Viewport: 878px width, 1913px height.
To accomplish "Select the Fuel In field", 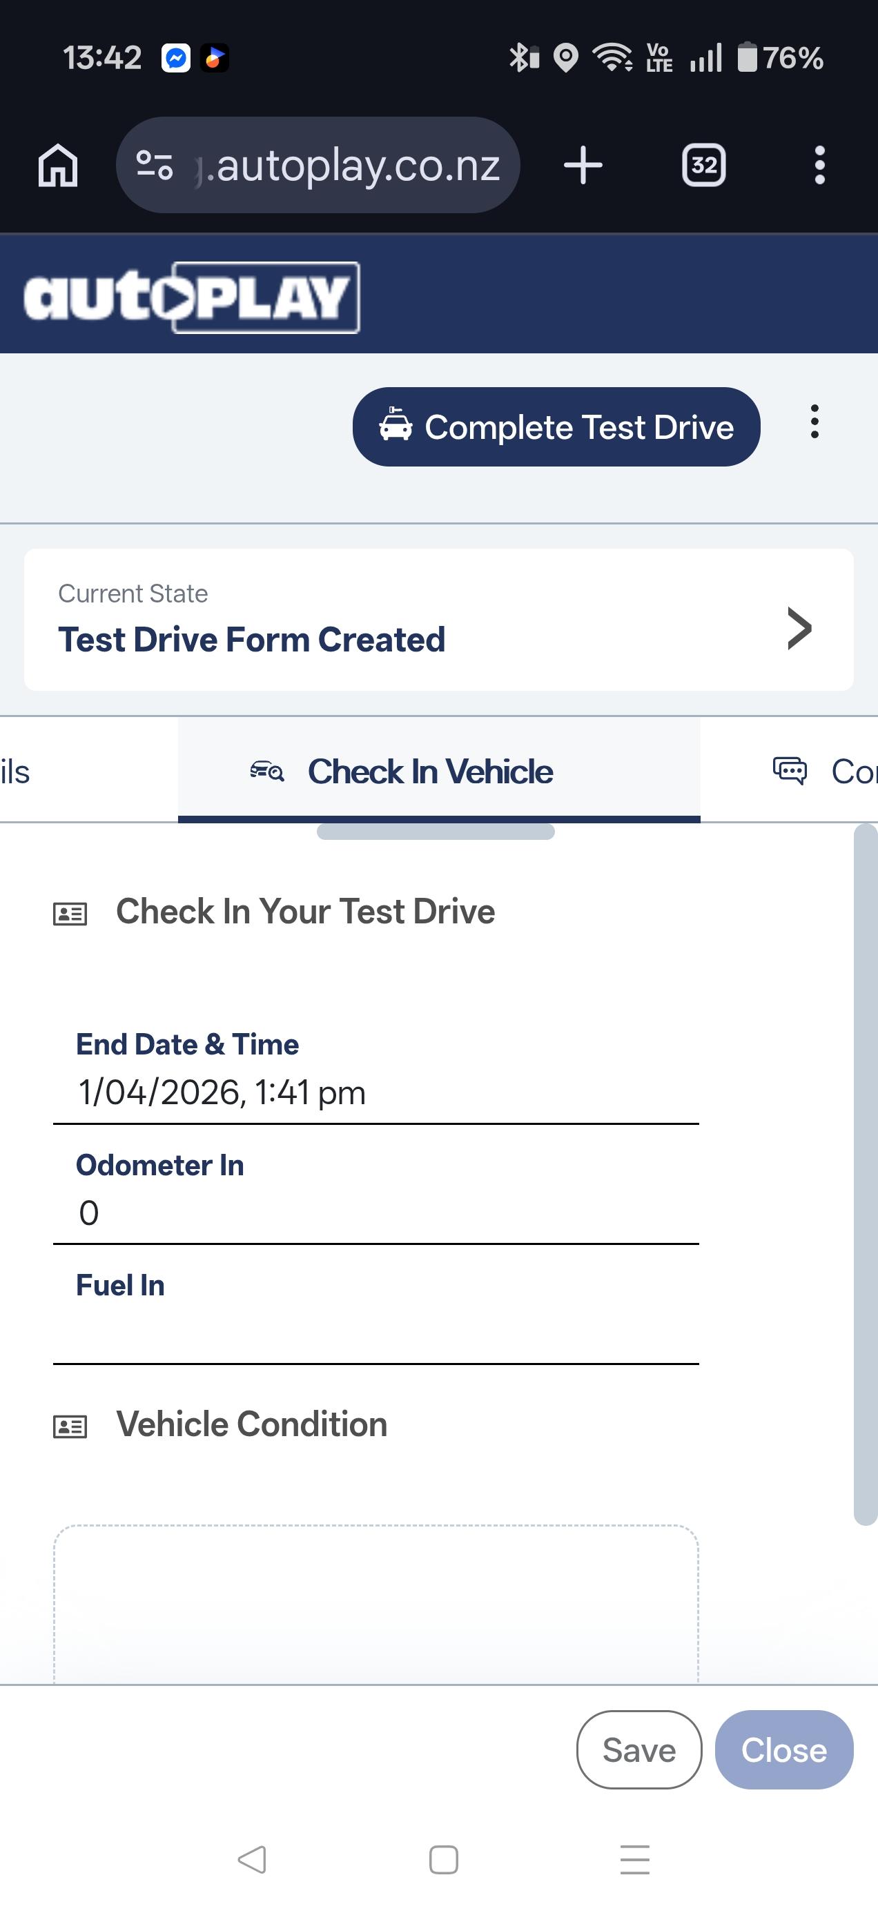I will 375,1333.
